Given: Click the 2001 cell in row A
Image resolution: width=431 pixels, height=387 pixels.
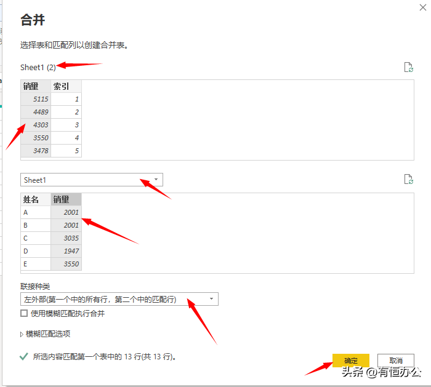Looking at the screenshot, I should (66, 212).
